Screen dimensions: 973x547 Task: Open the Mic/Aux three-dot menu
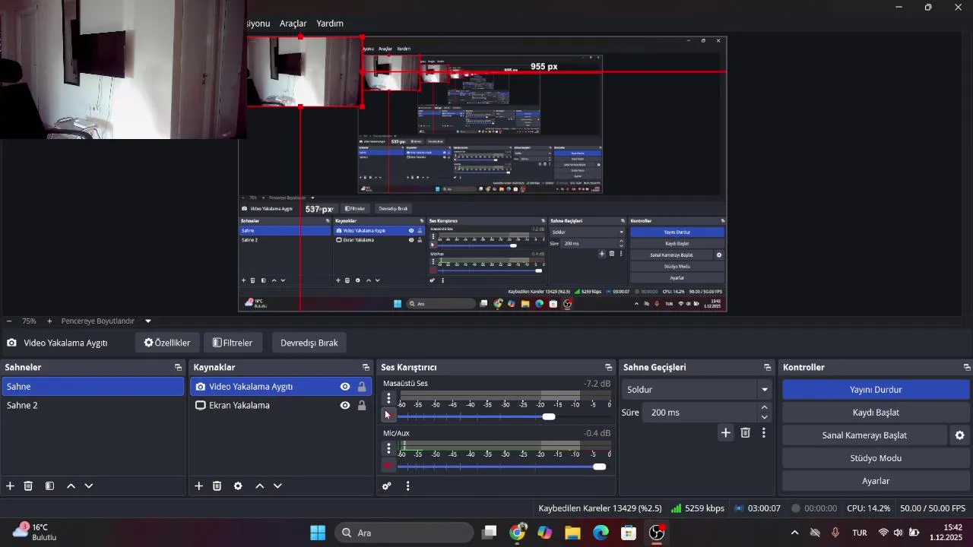point(388,448)
